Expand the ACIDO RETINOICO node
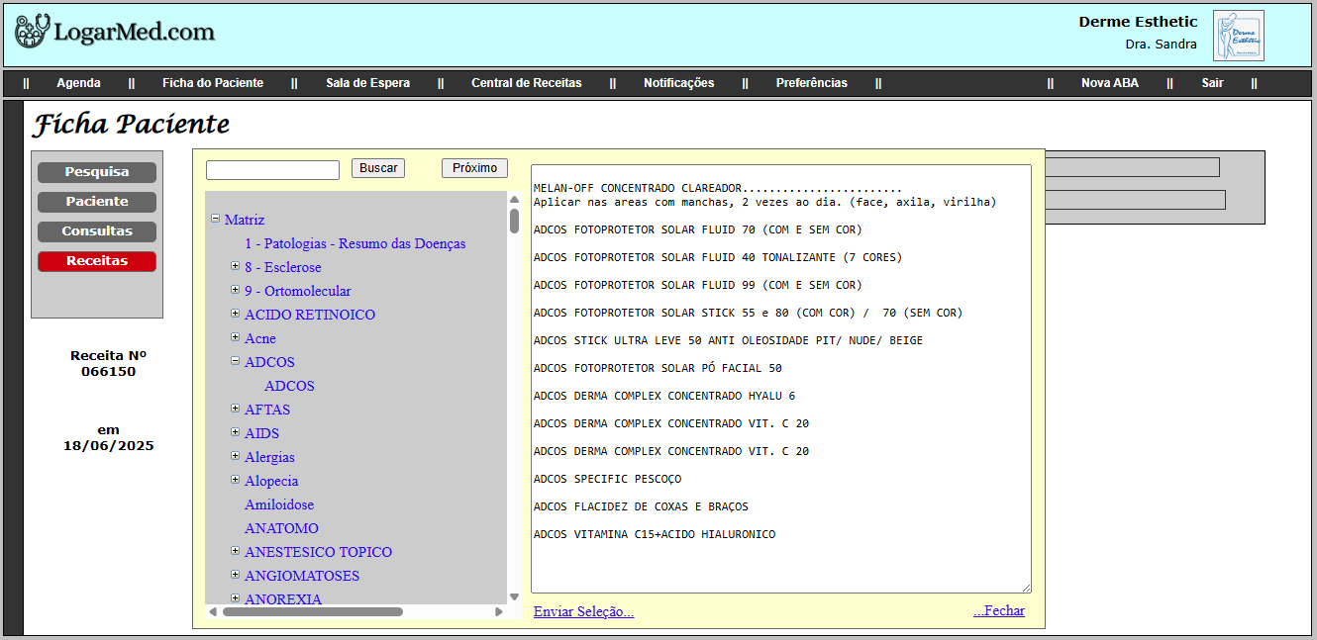The height and width of the screenshot is (640, 1317). [x=236, y=314]
